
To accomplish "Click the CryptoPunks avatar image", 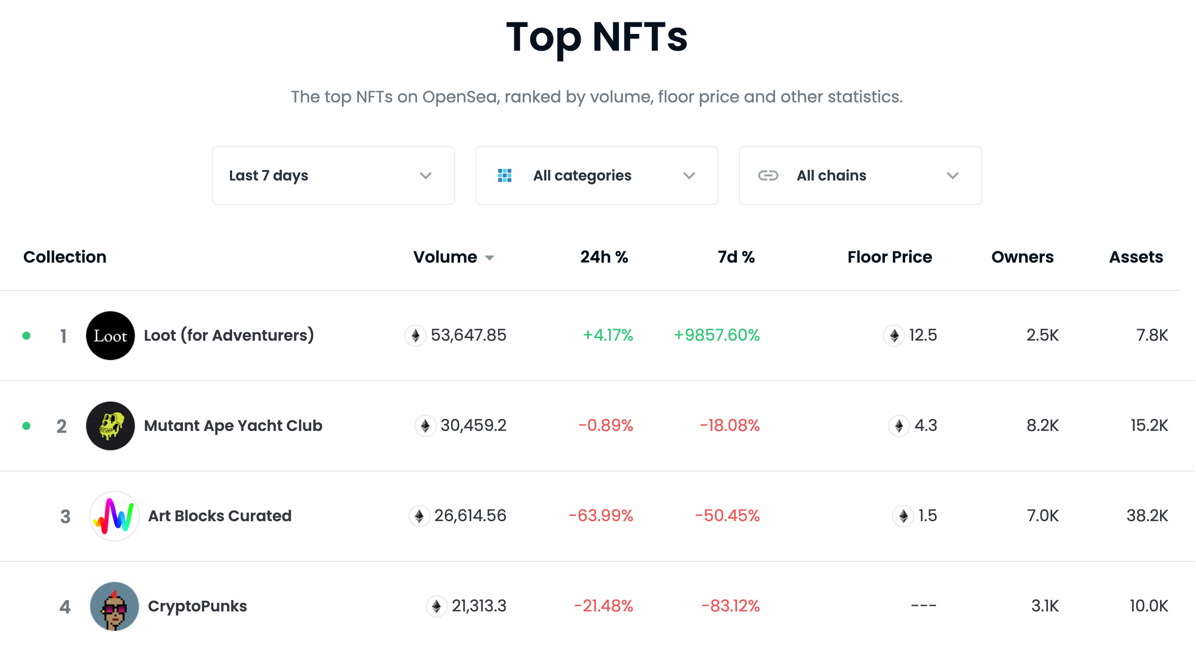I will tap(115, 606).
